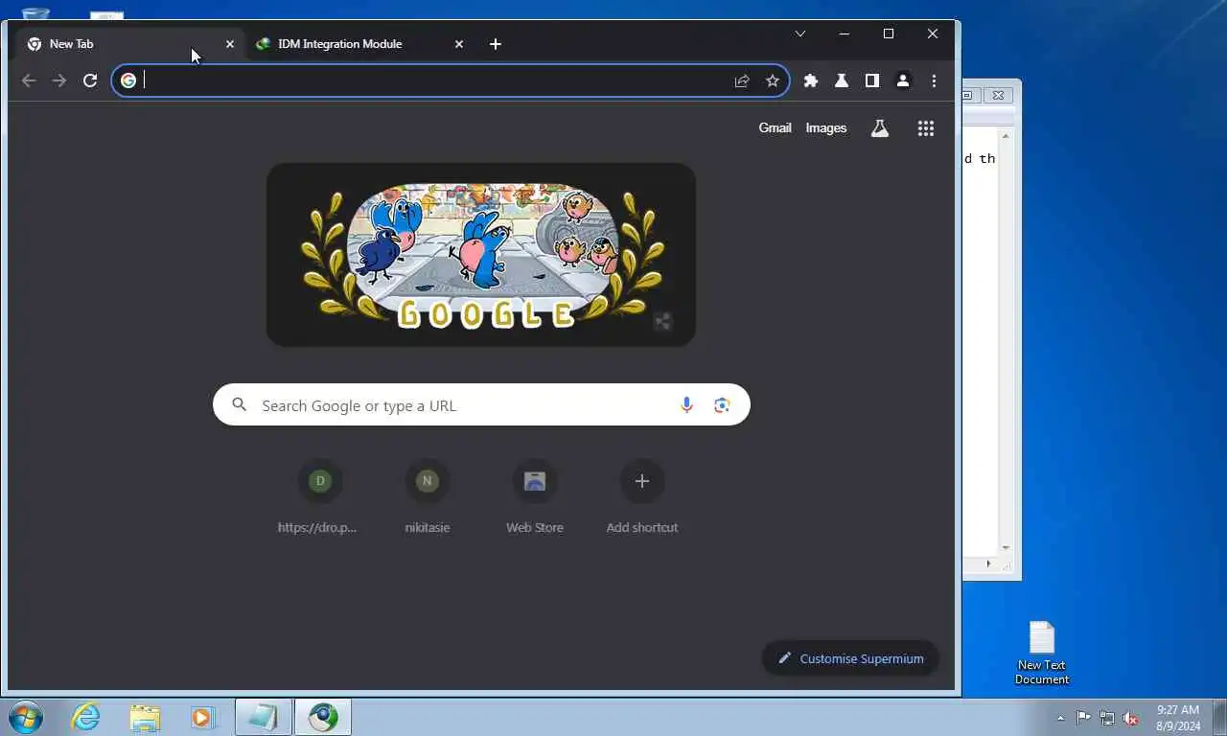This screenshot has height=736, width=1227.
Task: Open the Images link
Action: coord(826,127)
